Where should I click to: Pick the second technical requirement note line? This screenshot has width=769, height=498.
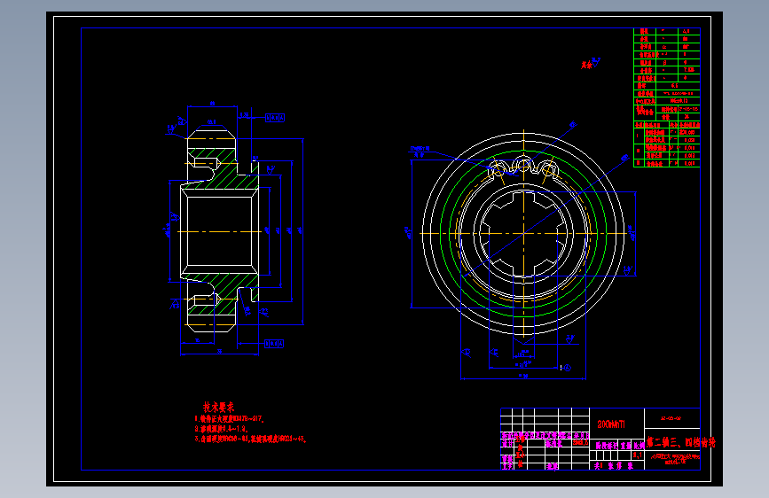(x=221, y=429)
